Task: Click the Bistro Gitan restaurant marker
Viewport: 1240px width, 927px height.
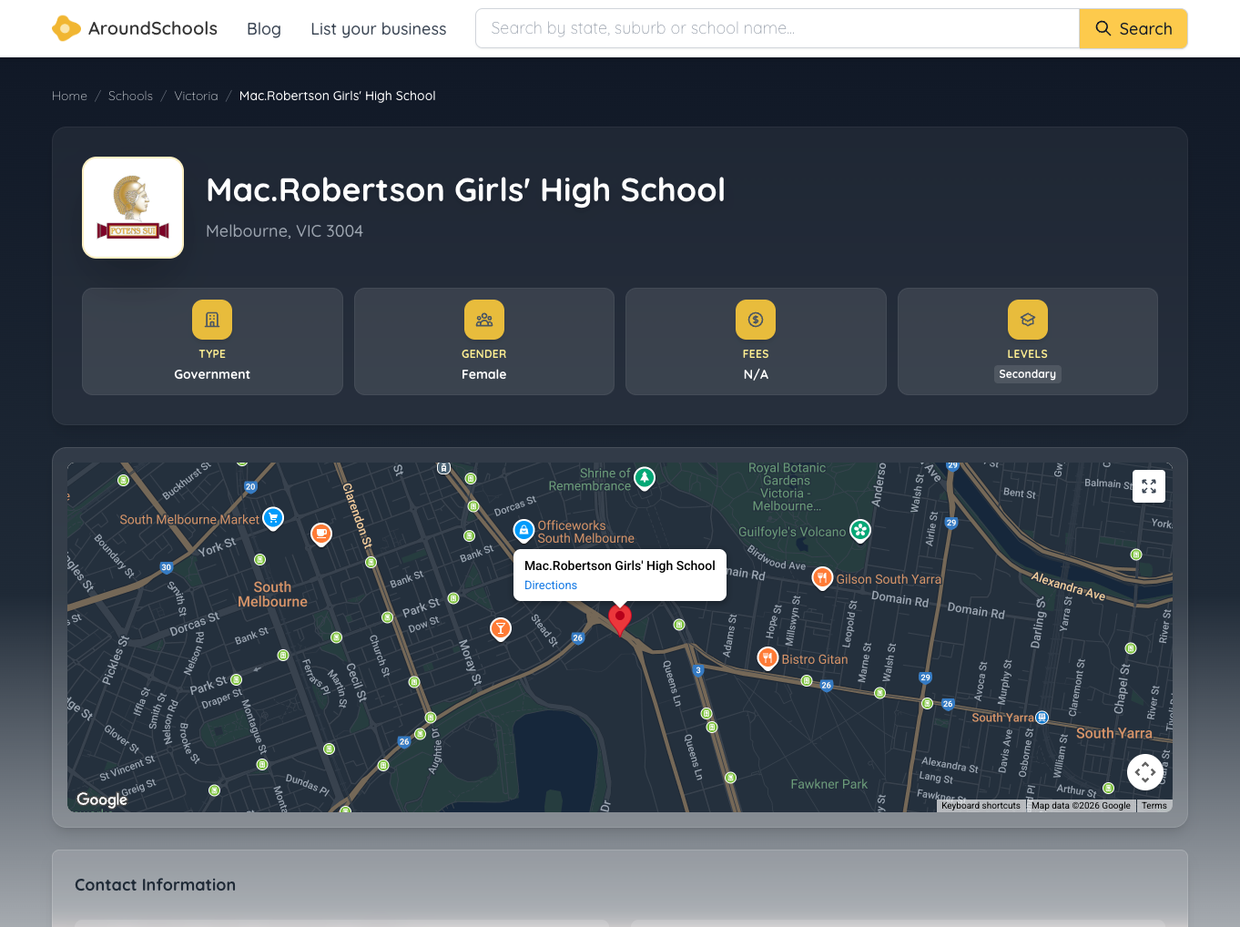Action: 767,657
